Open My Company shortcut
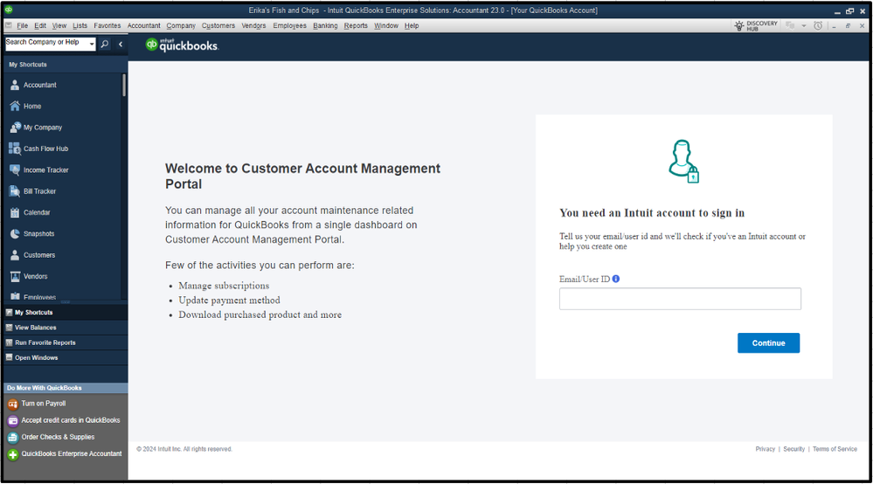 tap(36, 128)
